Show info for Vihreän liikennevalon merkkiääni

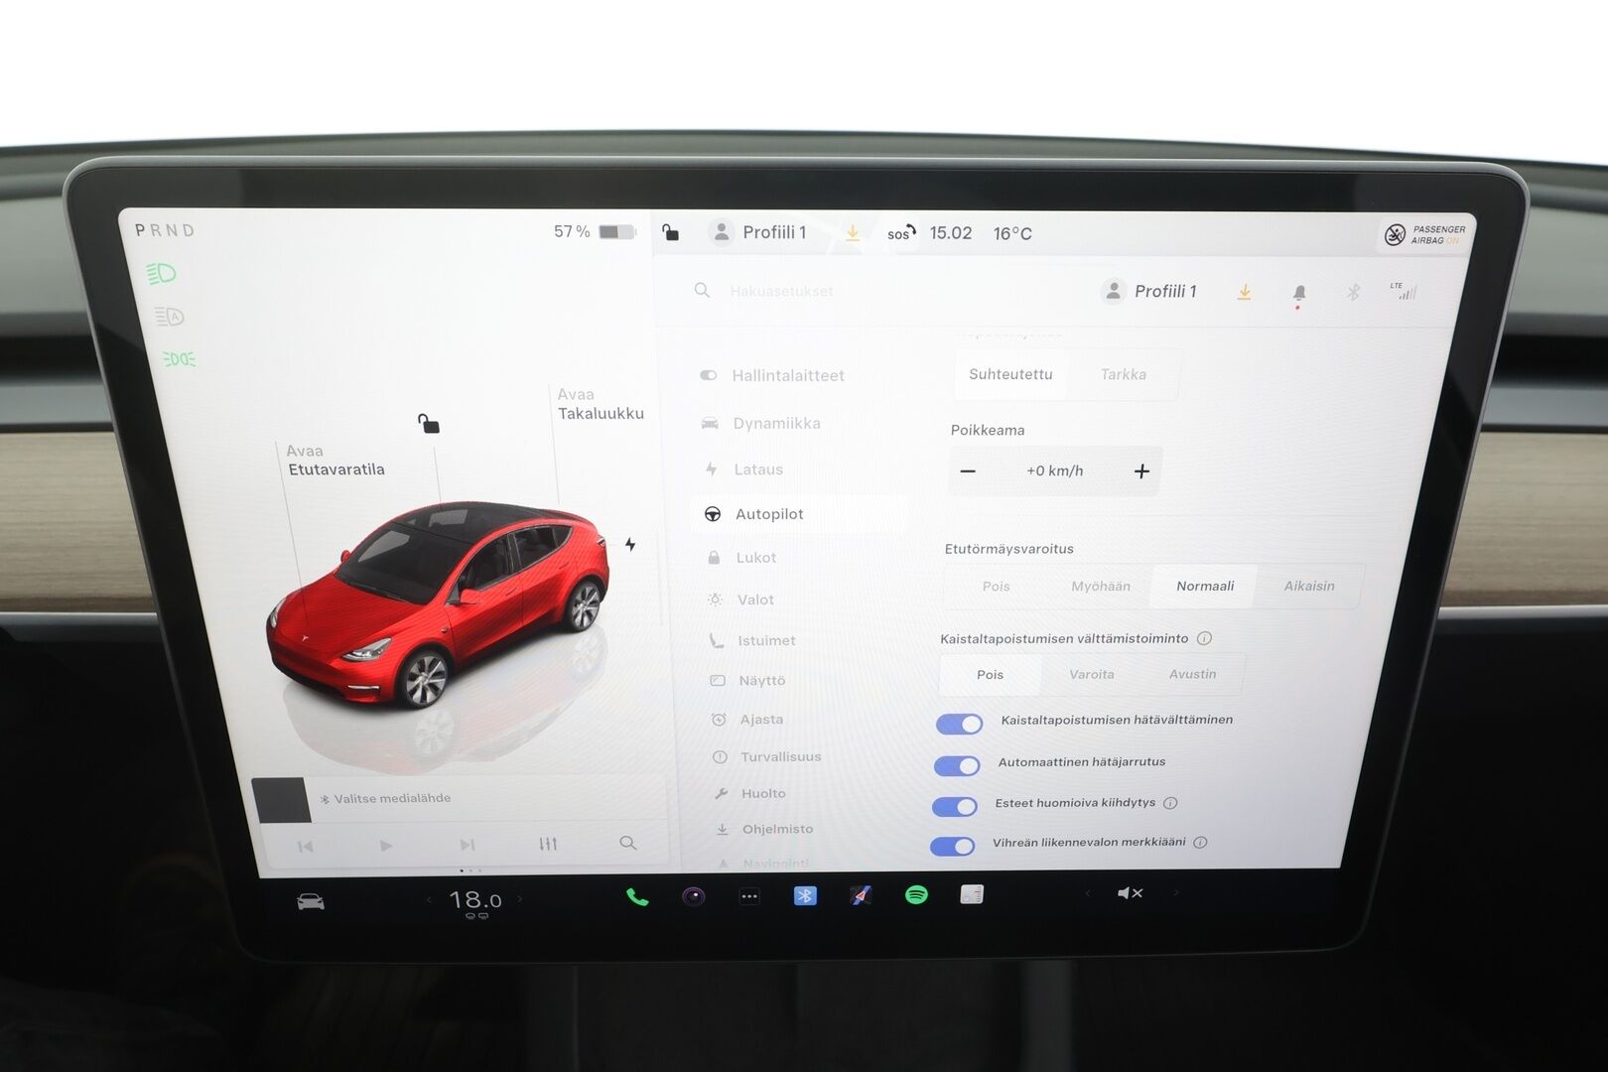coord(1200,843)
